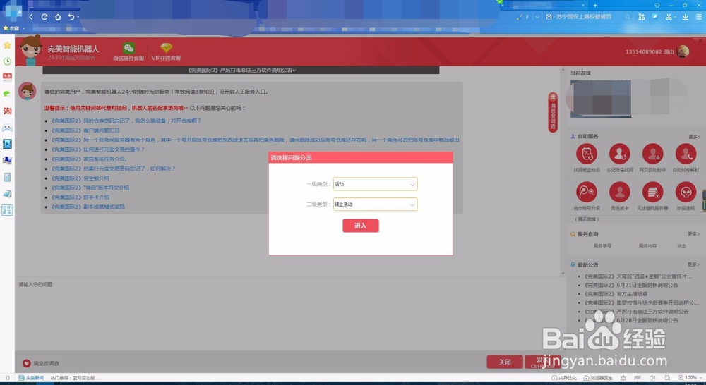Open the browser downloads arrow icon
The width and height of the screenshot is (706, 385).
(686, 17)
